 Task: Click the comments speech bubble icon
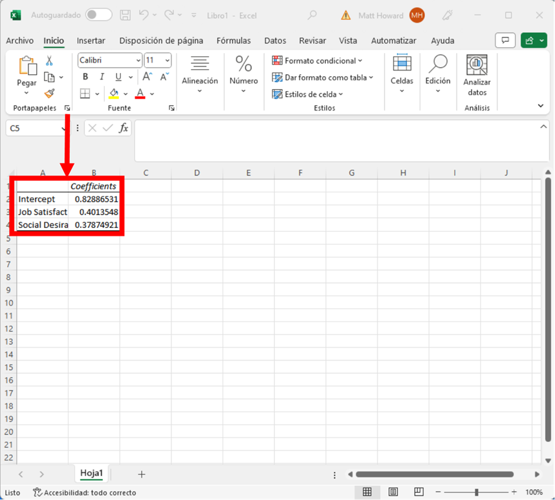505,41
